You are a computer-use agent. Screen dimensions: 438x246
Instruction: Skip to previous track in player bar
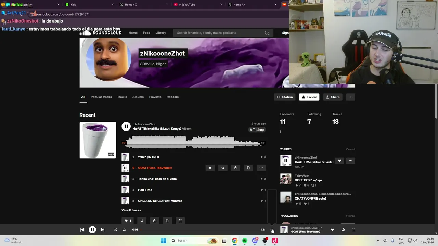coord(82,230)
